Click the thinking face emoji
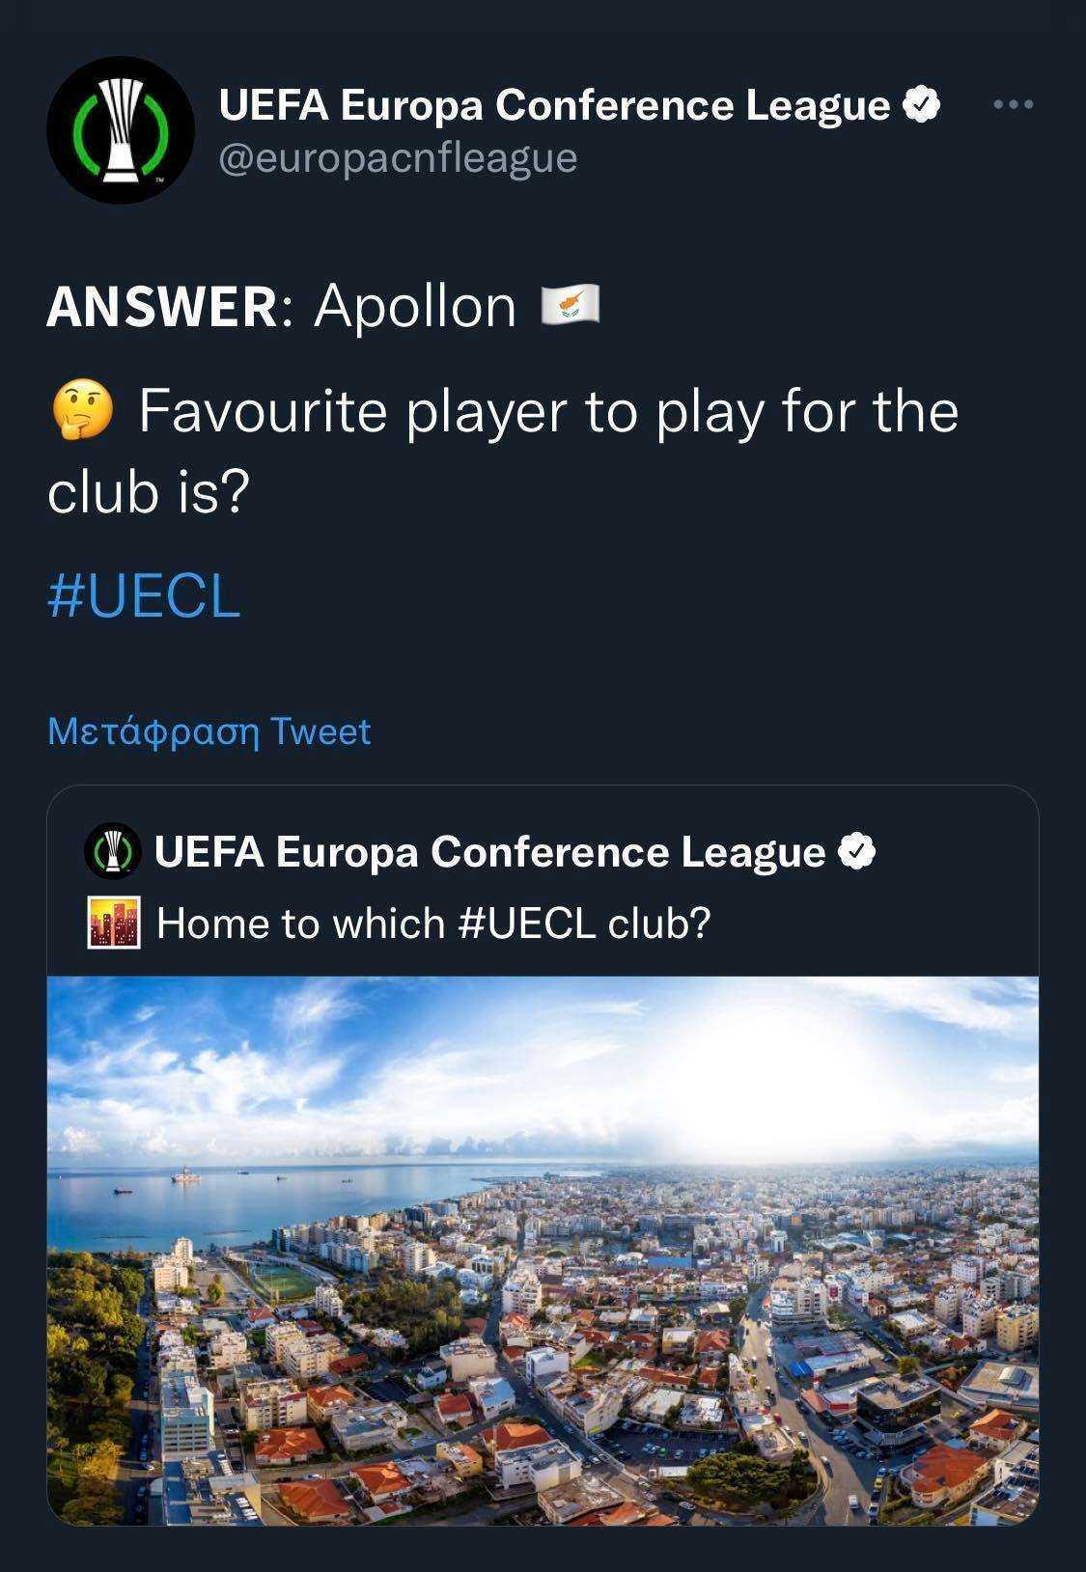 81,410
